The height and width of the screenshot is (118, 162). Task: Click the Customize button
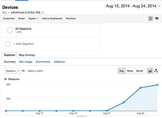[9, 18]
